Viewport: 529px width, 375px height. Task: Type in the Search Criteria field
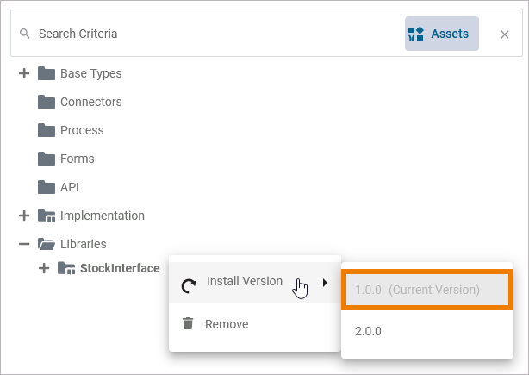click(x=215, y=34)
